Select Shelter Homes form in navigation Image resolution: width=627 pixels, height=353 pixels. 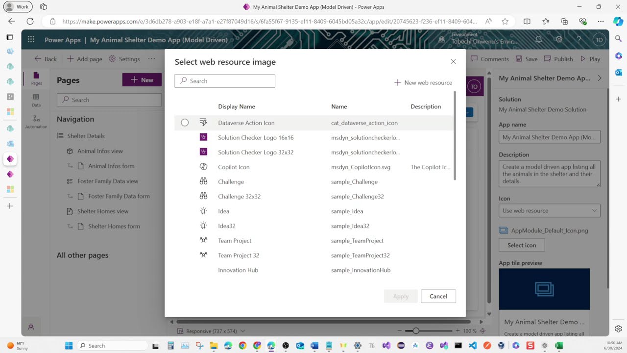pyautogui.click(x=114, y=227)
